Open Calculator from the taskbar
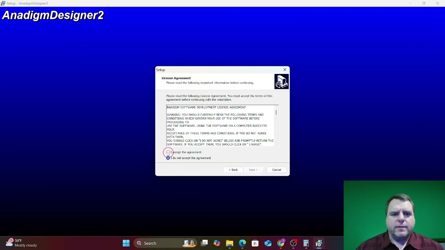Viewport: 445px width, 250px height. click(306, 243)
